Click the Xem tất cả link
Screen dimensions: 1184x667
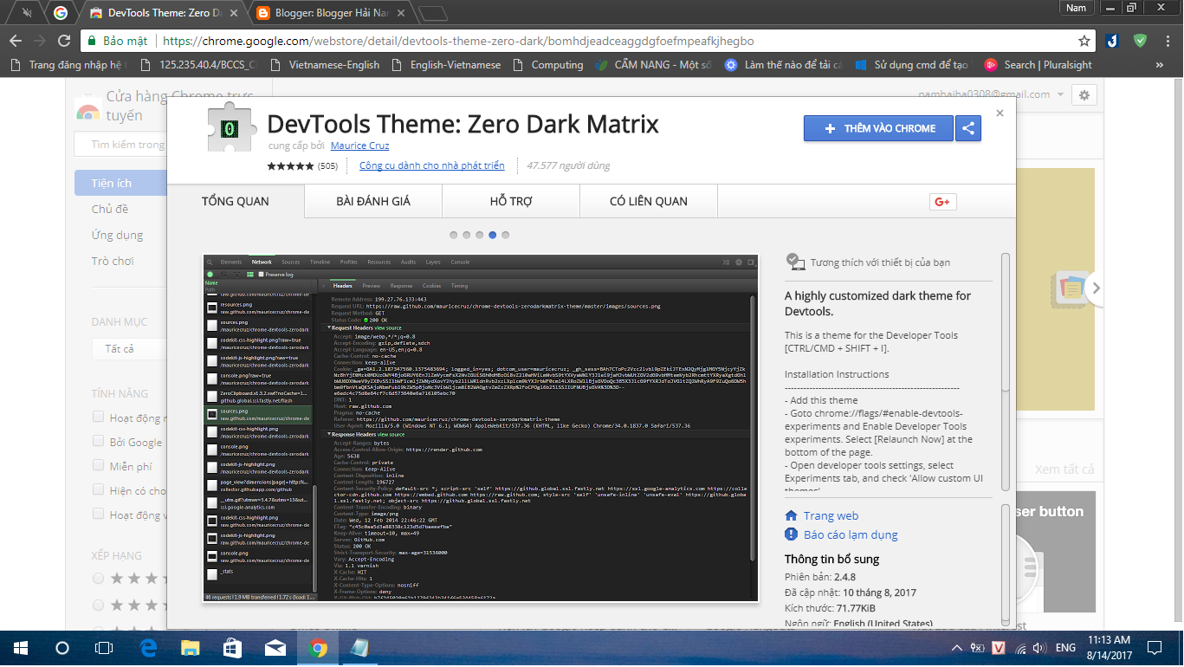1065,469
